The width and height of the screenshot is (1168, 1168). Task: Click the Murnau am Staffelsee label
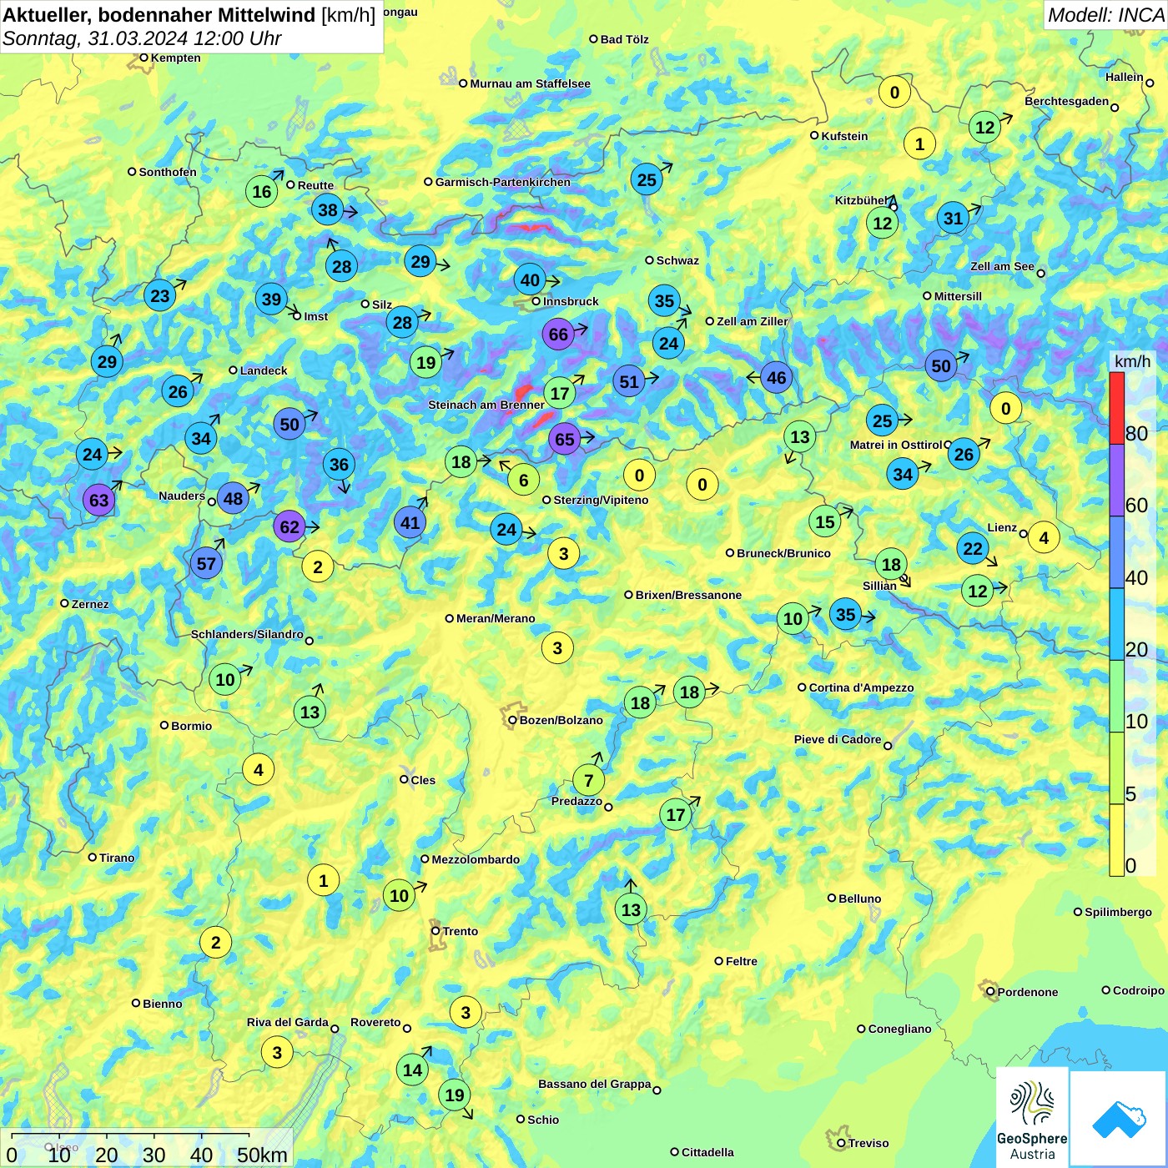tap(530, 83)
